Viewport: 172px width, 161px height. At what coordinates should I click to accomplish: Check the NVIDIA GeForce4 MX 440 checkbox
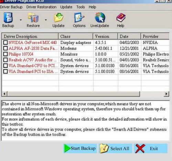tap(6, 43)
